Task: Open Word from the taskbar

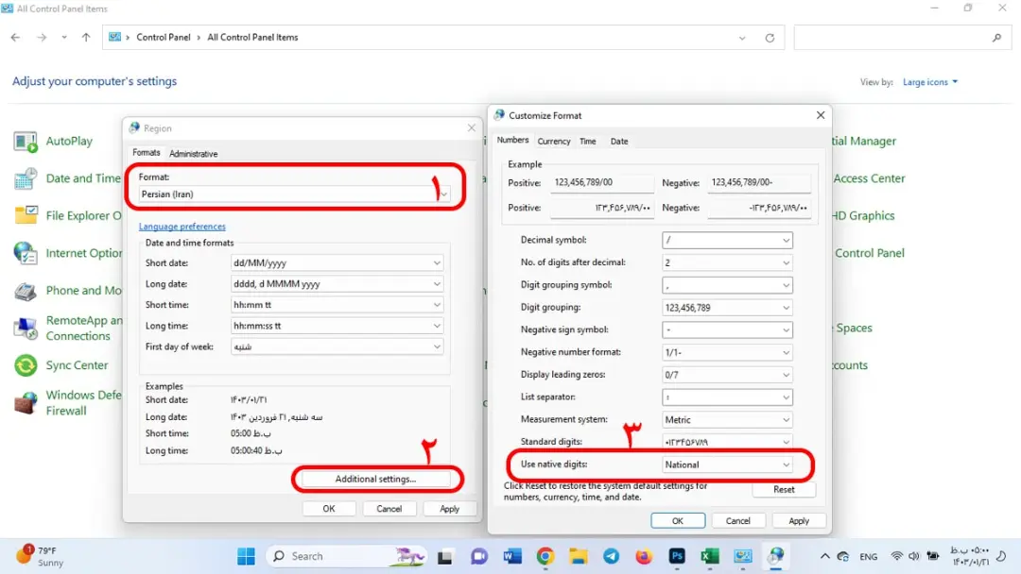Action: [x=512, y=556]
